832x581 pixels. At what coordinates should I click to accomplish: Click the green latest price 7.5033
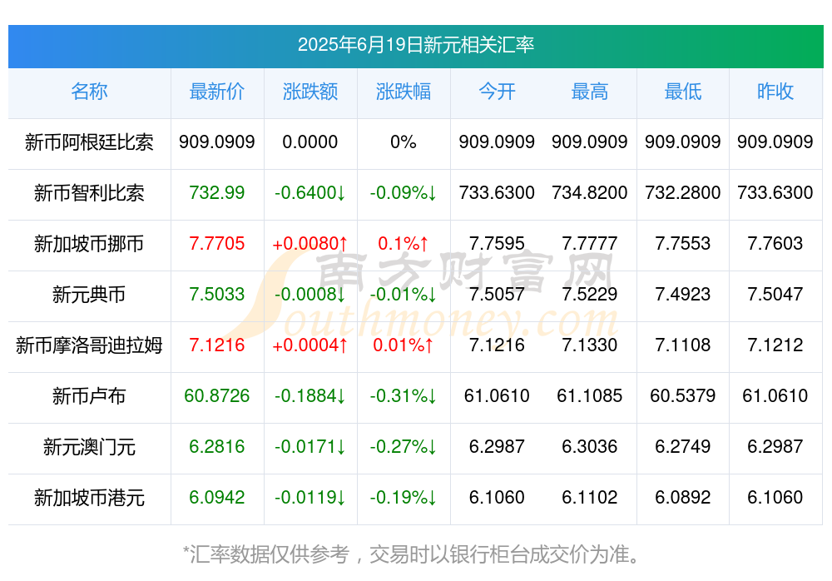pos(216,294)
